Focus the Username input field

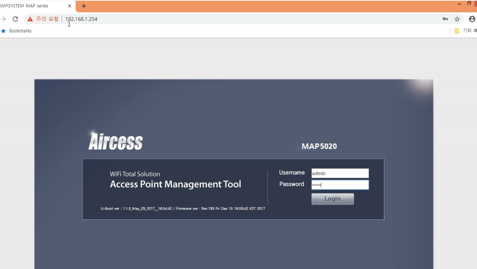pyautogui.click(x=340, y=173)
